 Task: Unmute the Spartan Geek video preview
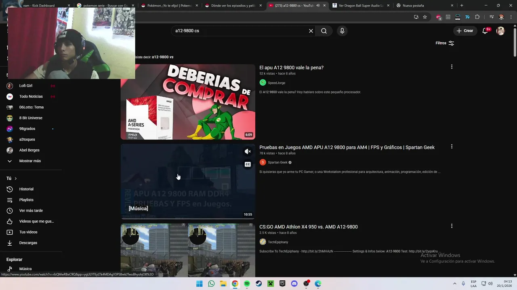tap(248, 151)
